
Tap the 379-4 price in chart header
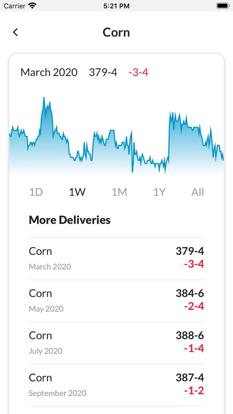103,72
